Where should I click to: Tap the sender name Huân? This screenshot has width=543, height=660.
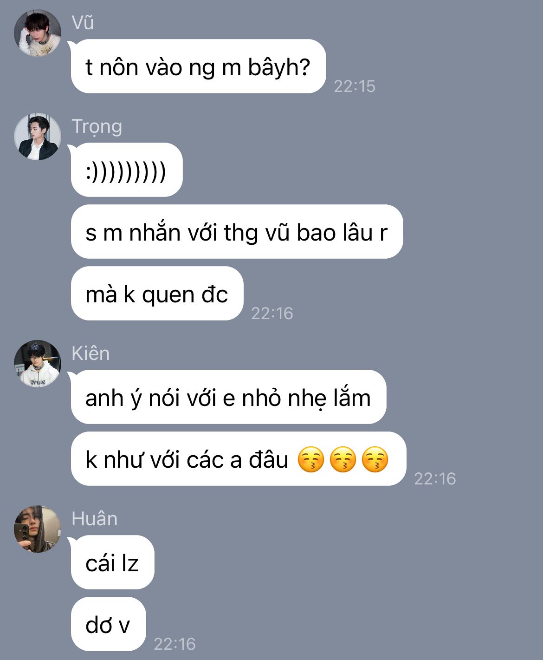[x=94, y=519]
